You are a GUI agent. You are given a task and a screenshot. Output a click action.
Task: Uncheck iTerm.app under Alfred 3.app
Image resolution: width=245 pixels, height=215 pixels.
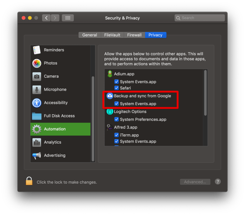117,135
